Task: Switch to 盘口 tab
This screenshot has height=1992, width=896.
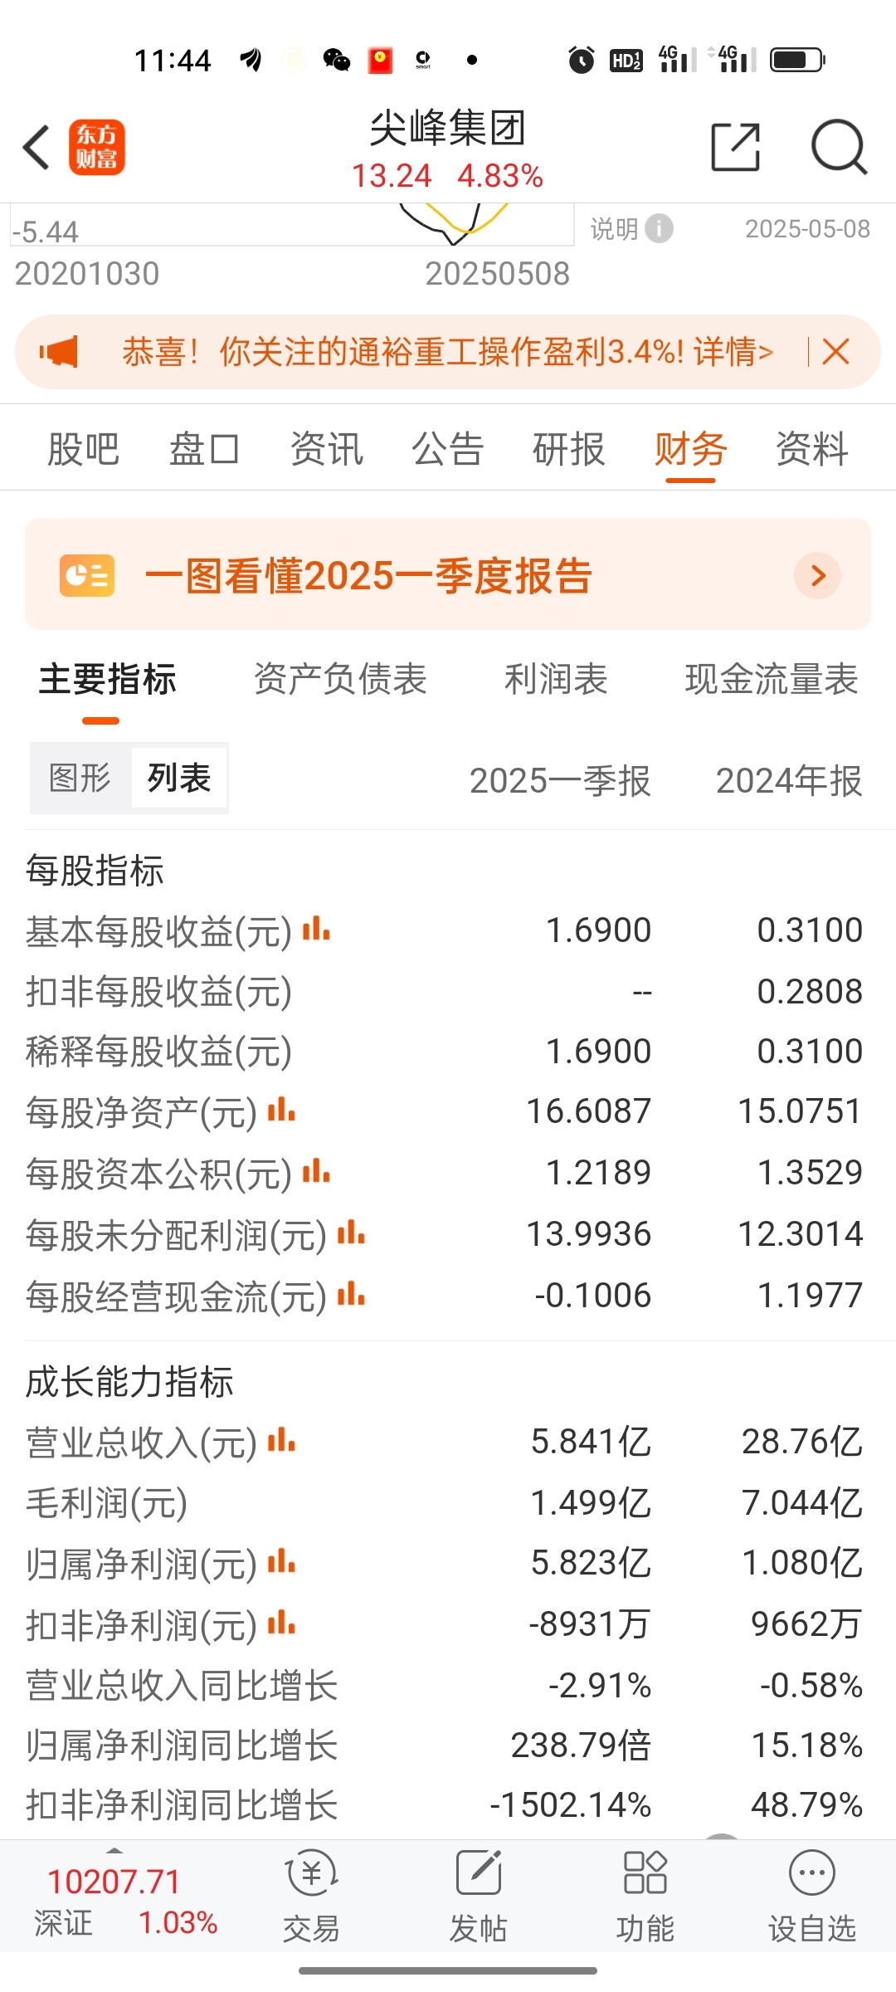Action: click(204, 450)
